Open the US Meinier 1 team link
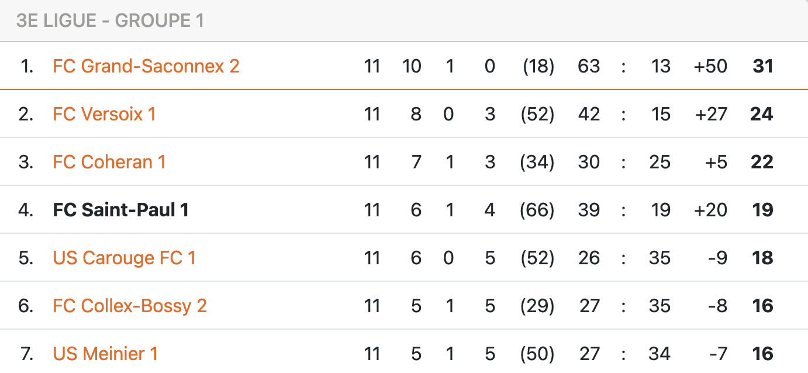This screenshot has width=808, height=373. (x=105, y=354)
